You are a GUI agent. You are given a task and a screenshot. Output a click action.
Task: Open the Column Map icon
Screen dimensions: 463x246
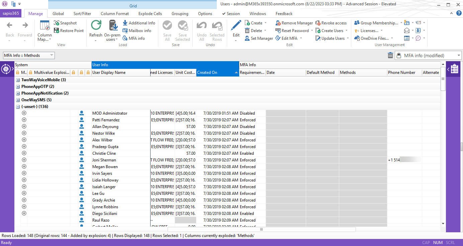point(44,26)
